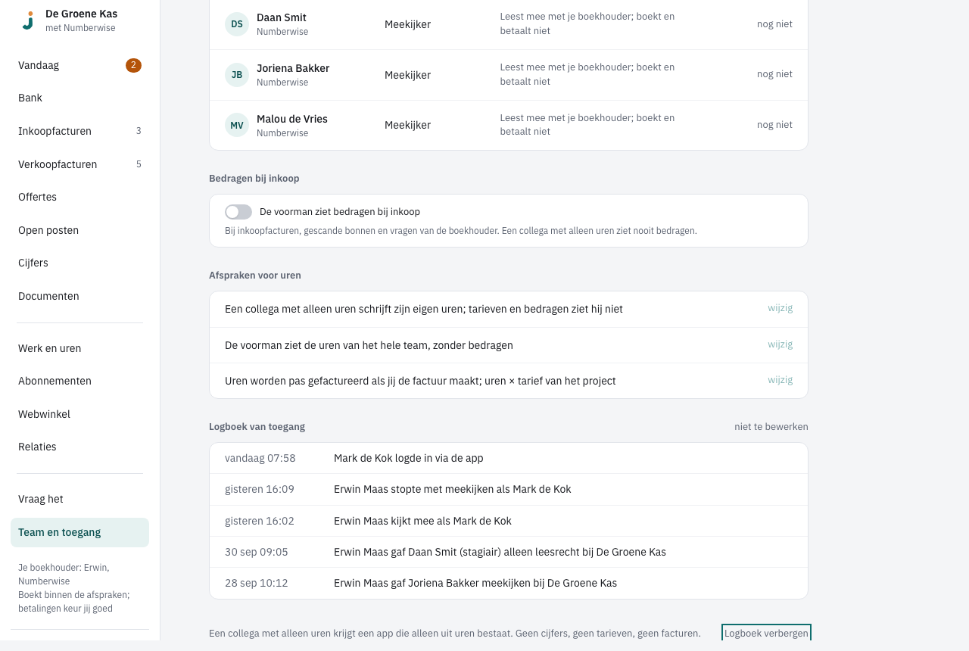Hide the log with 'Logboek verbergen'
Image resolution: width=969 pixels, height=651 pixels.
click(x=766, y=633)
